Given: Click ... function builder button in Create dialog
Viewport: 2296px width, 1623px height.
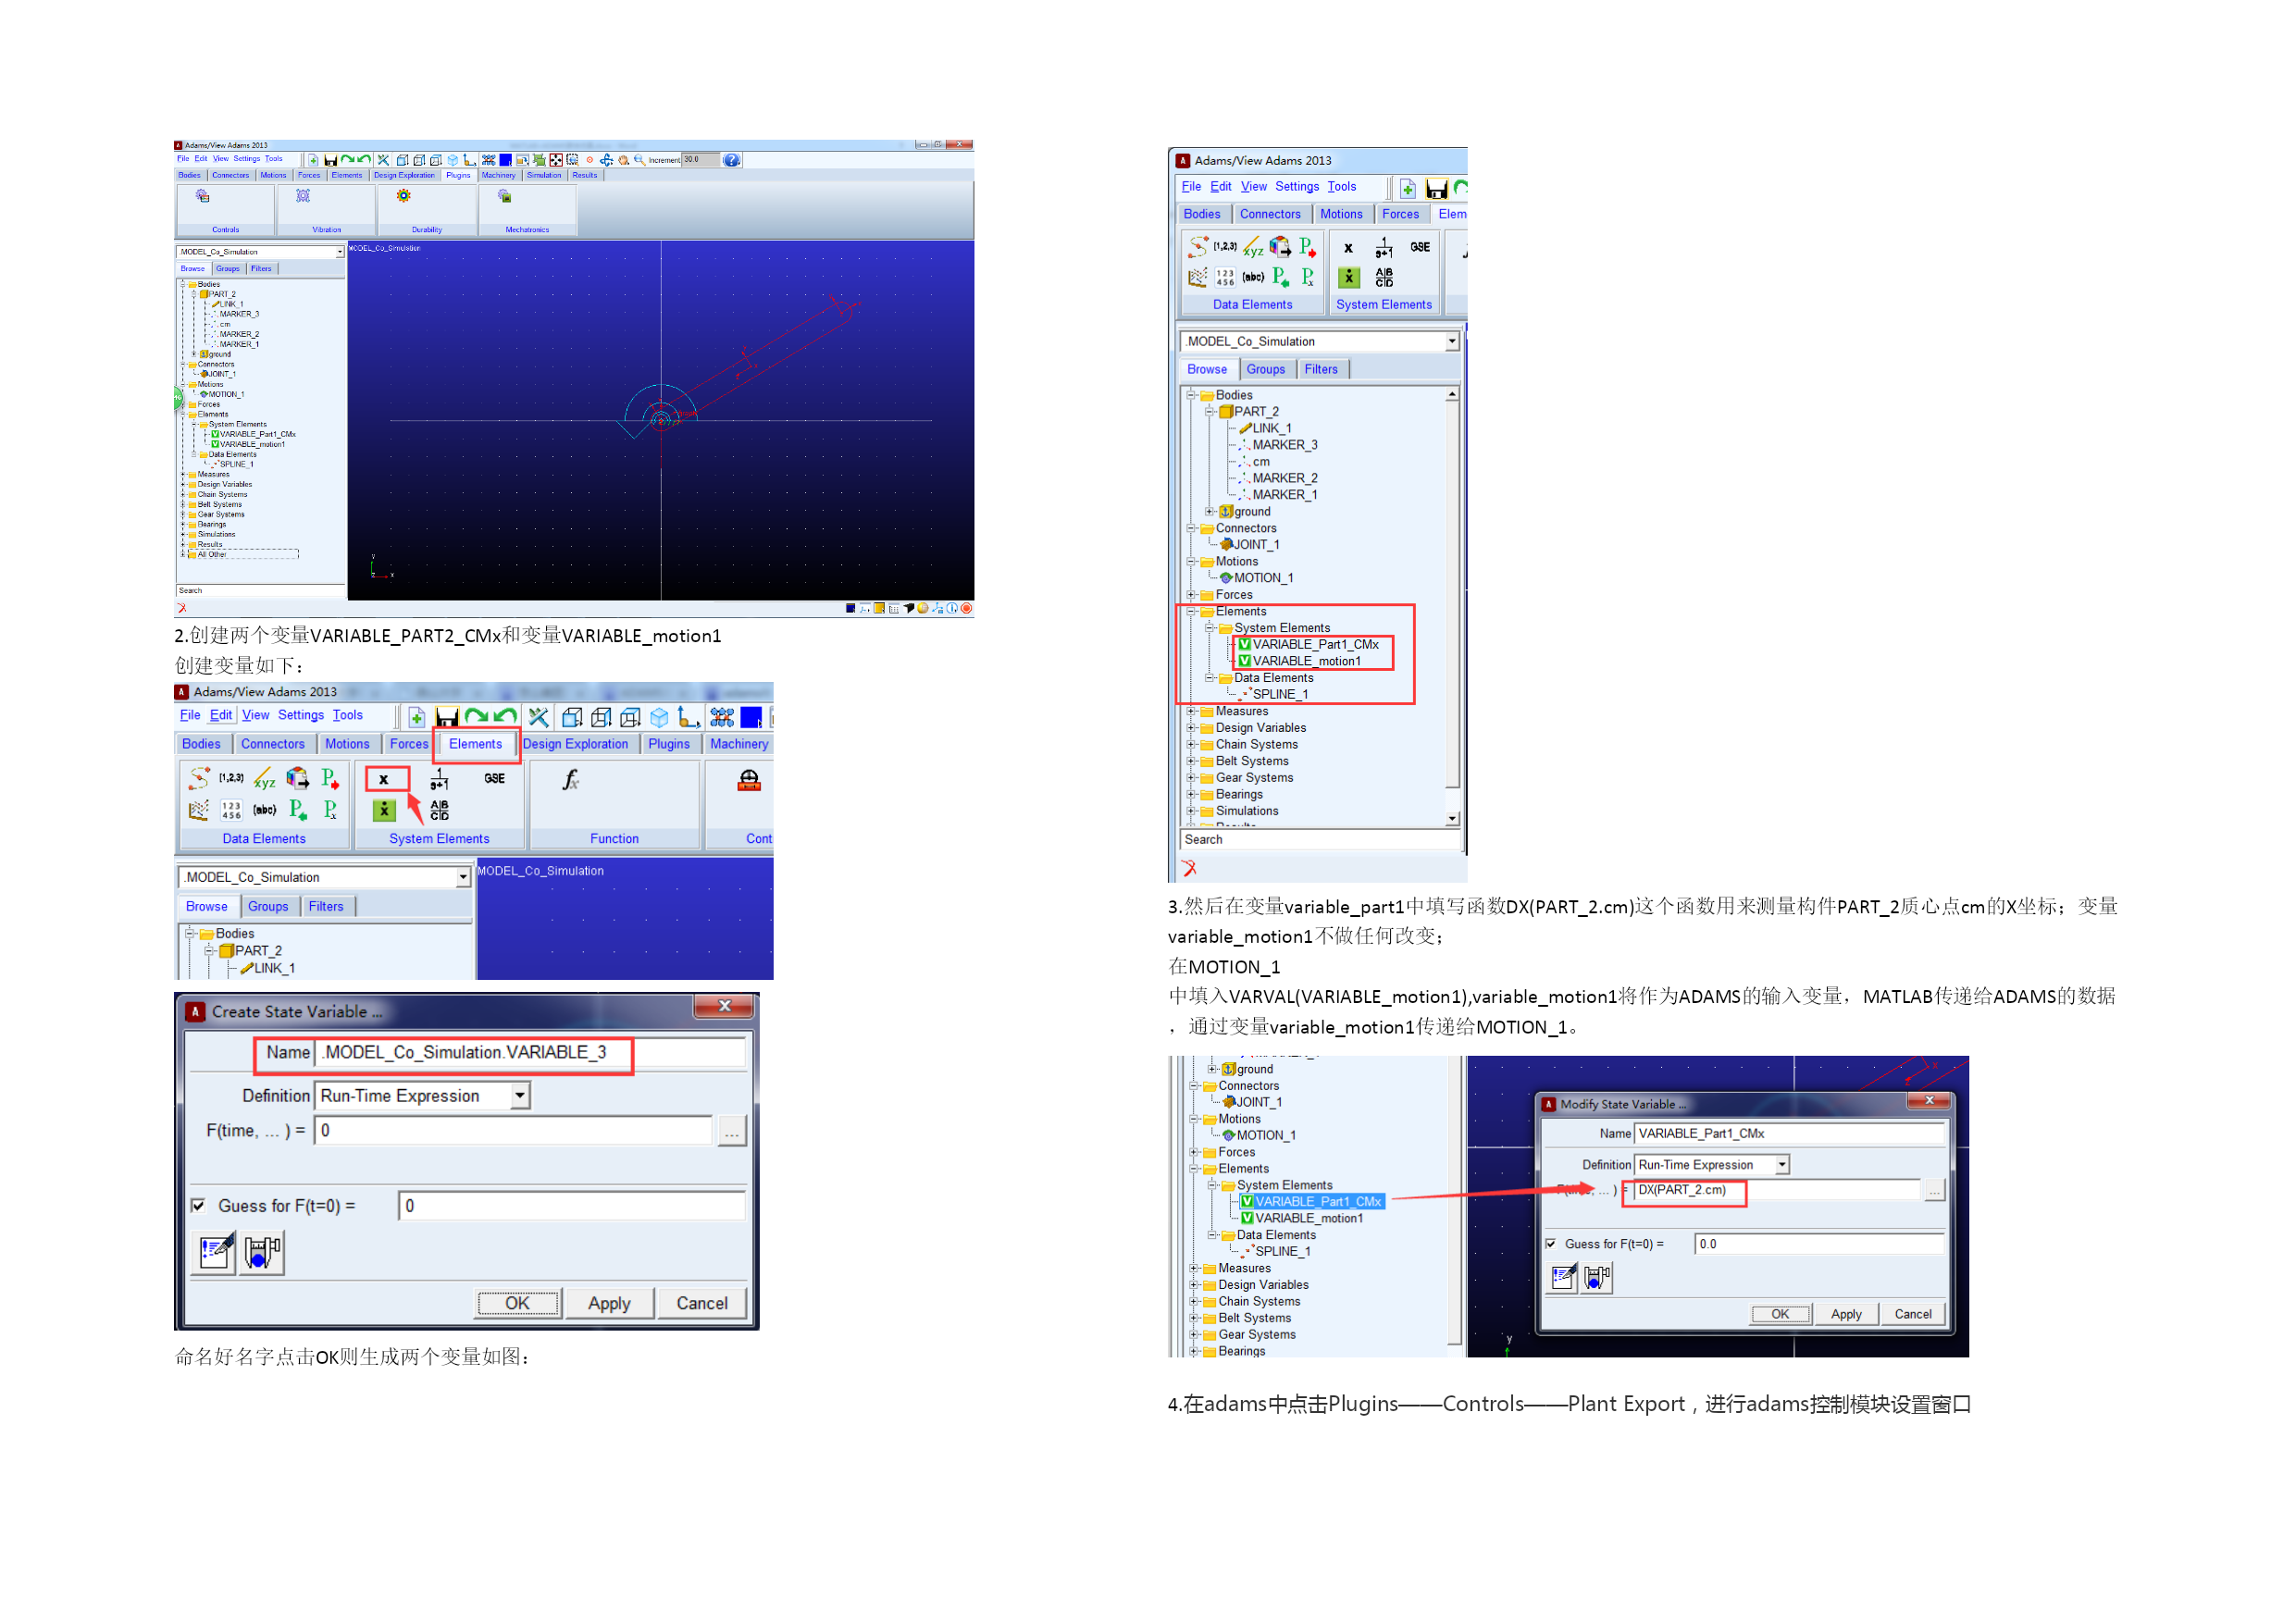Looking at the screenshot, I should 732,1131.
